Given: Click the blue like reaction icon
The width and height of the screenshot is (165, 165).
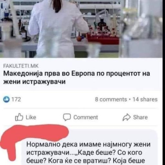Looking at the screenshot, I should [6, 99].
